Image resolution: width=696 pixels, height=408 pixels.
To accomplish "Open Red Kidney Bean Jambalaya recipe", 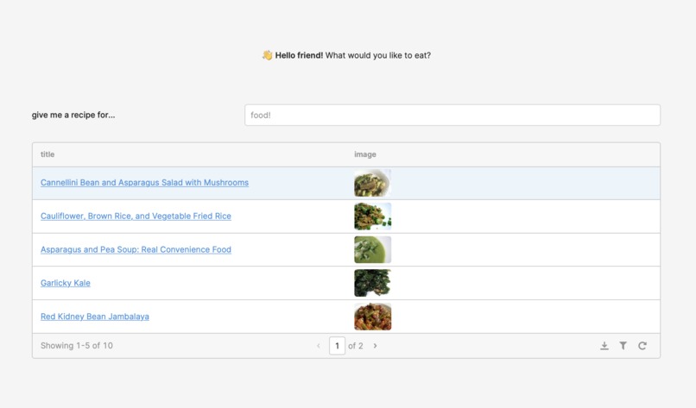I will pos(94,317).
